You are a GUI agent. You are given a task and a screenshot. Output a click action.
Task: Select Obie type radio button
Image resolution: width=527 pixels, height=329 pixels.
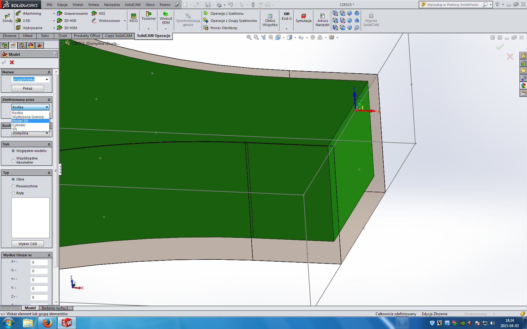point(13,179)
